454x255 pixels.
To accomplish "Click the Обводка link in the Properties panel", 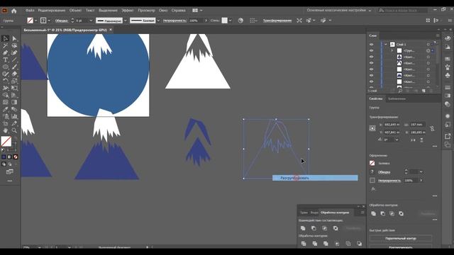I will click(x=384, y=172).
